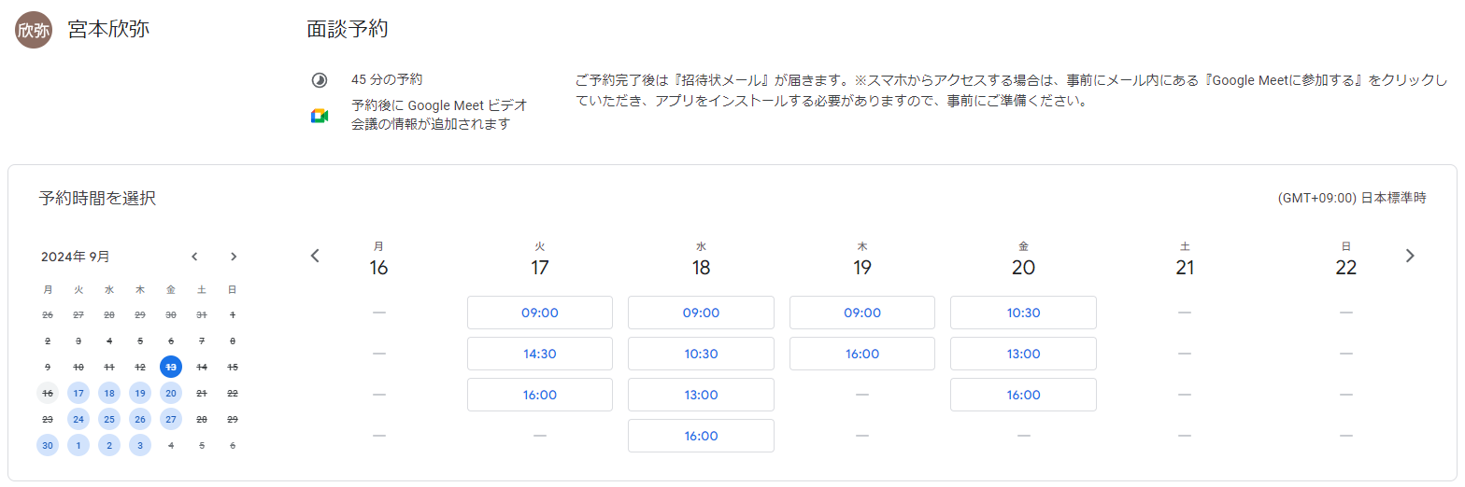Select October 3 in mini calendar
The image size is (1465, 487).
[140, 445]
